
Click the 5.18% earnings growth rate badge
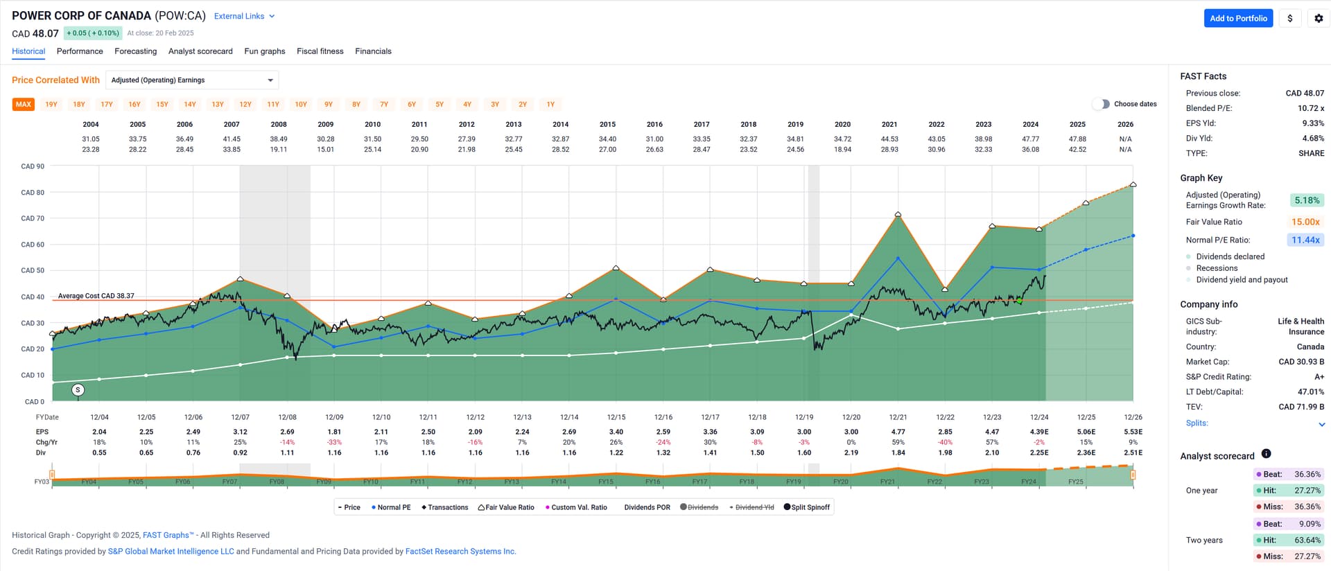1307,200
